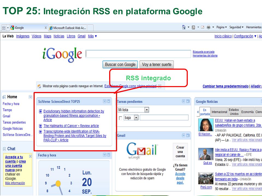
Task: Click Inicio clásico link
Action: 223,36
